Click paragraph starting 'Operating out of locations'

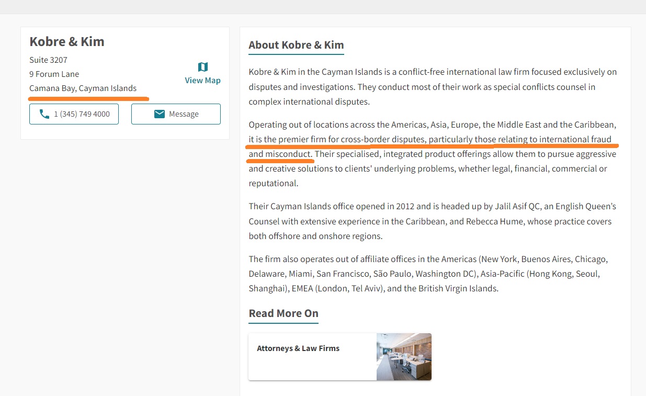pyautogui.click(x=433, y=154)
